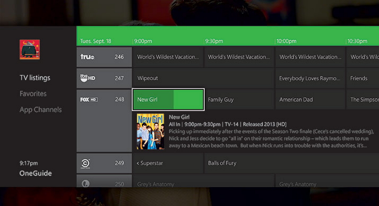
Task: Click the New Girl description title
Action: click(x=179, y=117)
